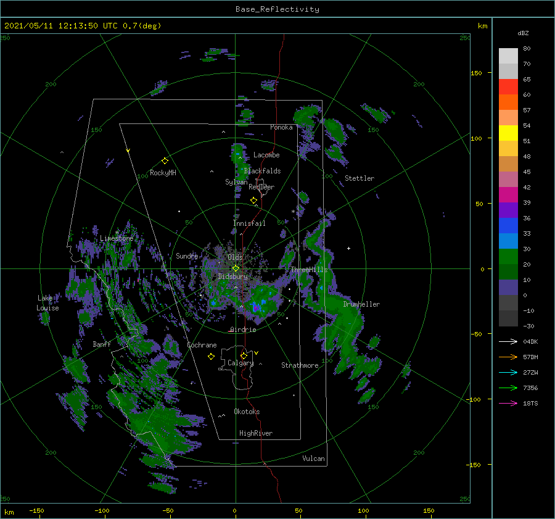Click the magenta 42 dBZ color swatch
The width and height of the screenshot is (555, 519).
pyautogui.click(x=508, y=195)
